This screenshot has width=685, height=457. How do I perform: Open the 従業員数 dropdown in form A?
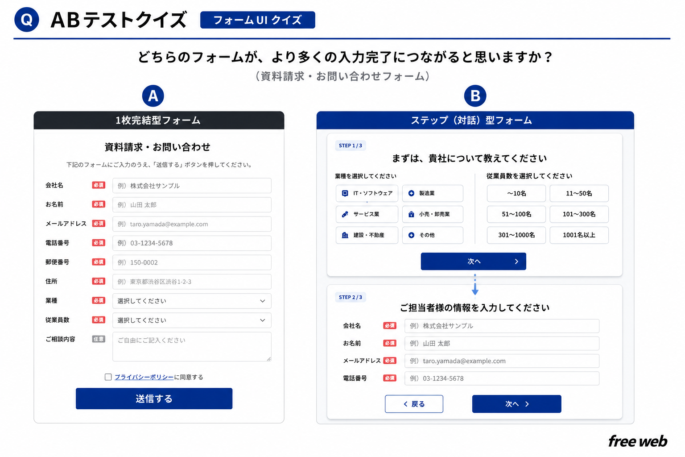[192, 320]
